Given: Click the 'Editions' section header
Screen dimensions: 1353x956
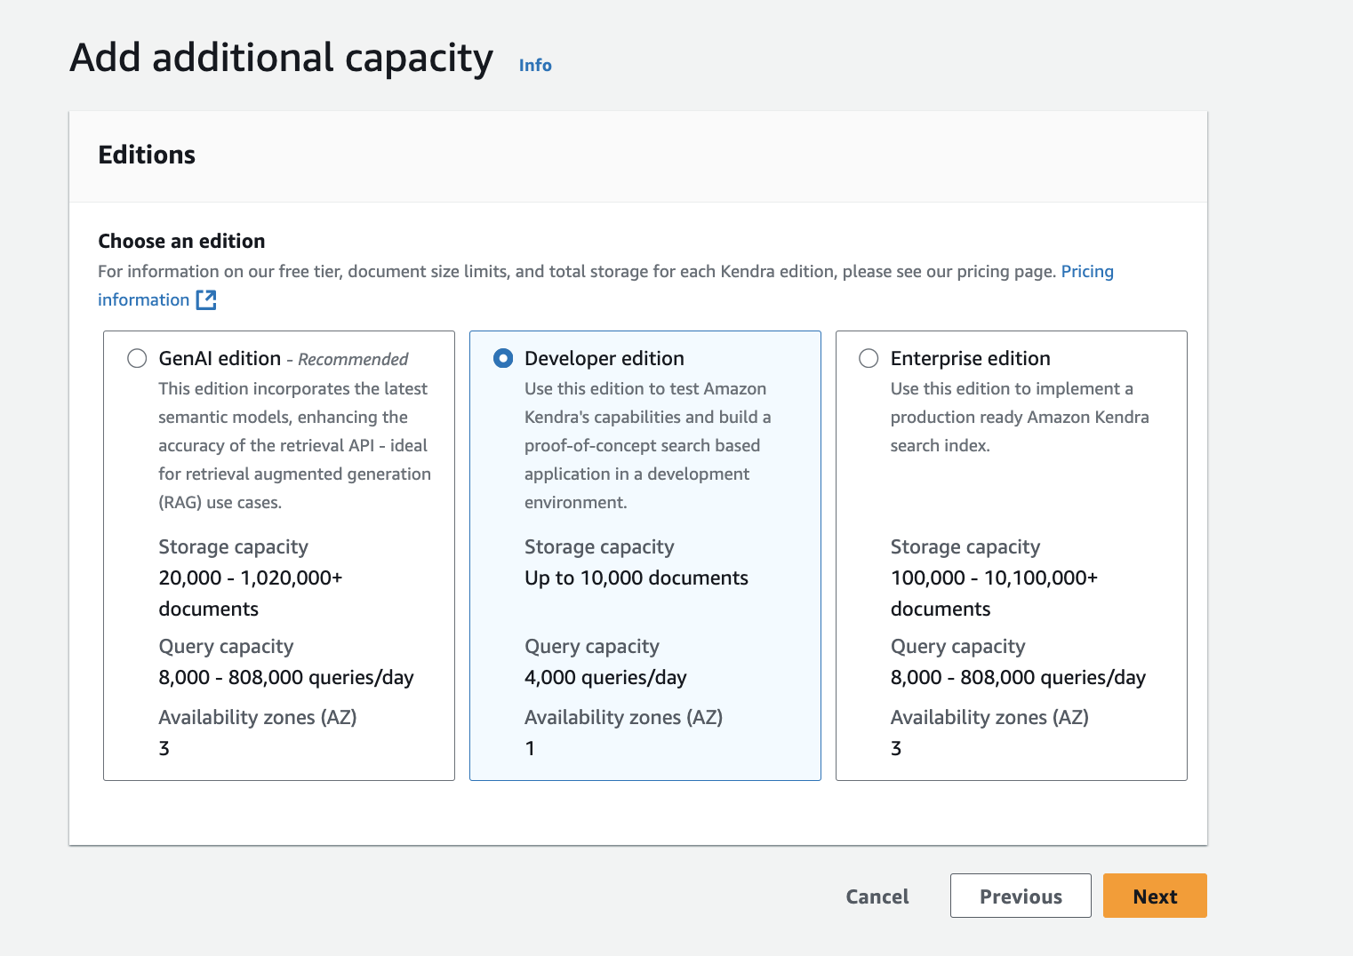Looking at the screenshot, I should pos(147,155).
